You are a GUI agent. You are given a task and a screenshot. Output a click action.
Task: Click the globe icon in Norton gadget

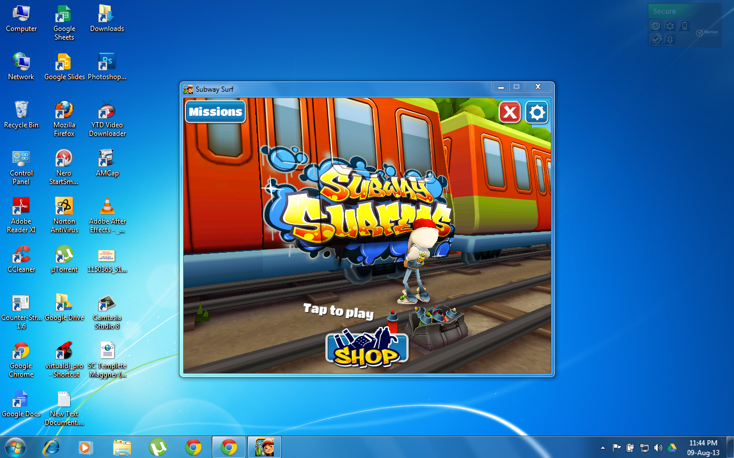pyautogui.click(x=655, y=26)
